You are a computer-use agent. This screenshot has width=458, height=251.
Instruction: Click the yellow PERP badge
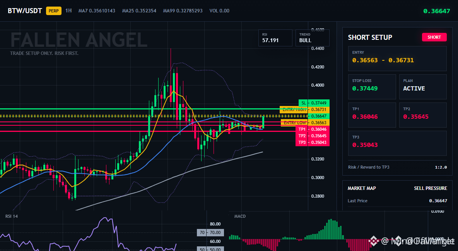click(x=54, y=11)
